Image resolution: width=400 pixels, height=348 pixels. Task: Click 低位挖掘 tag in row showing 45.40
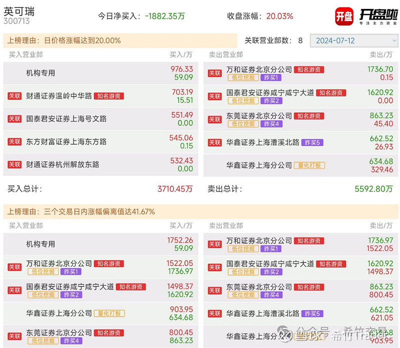tap(243, 124)
